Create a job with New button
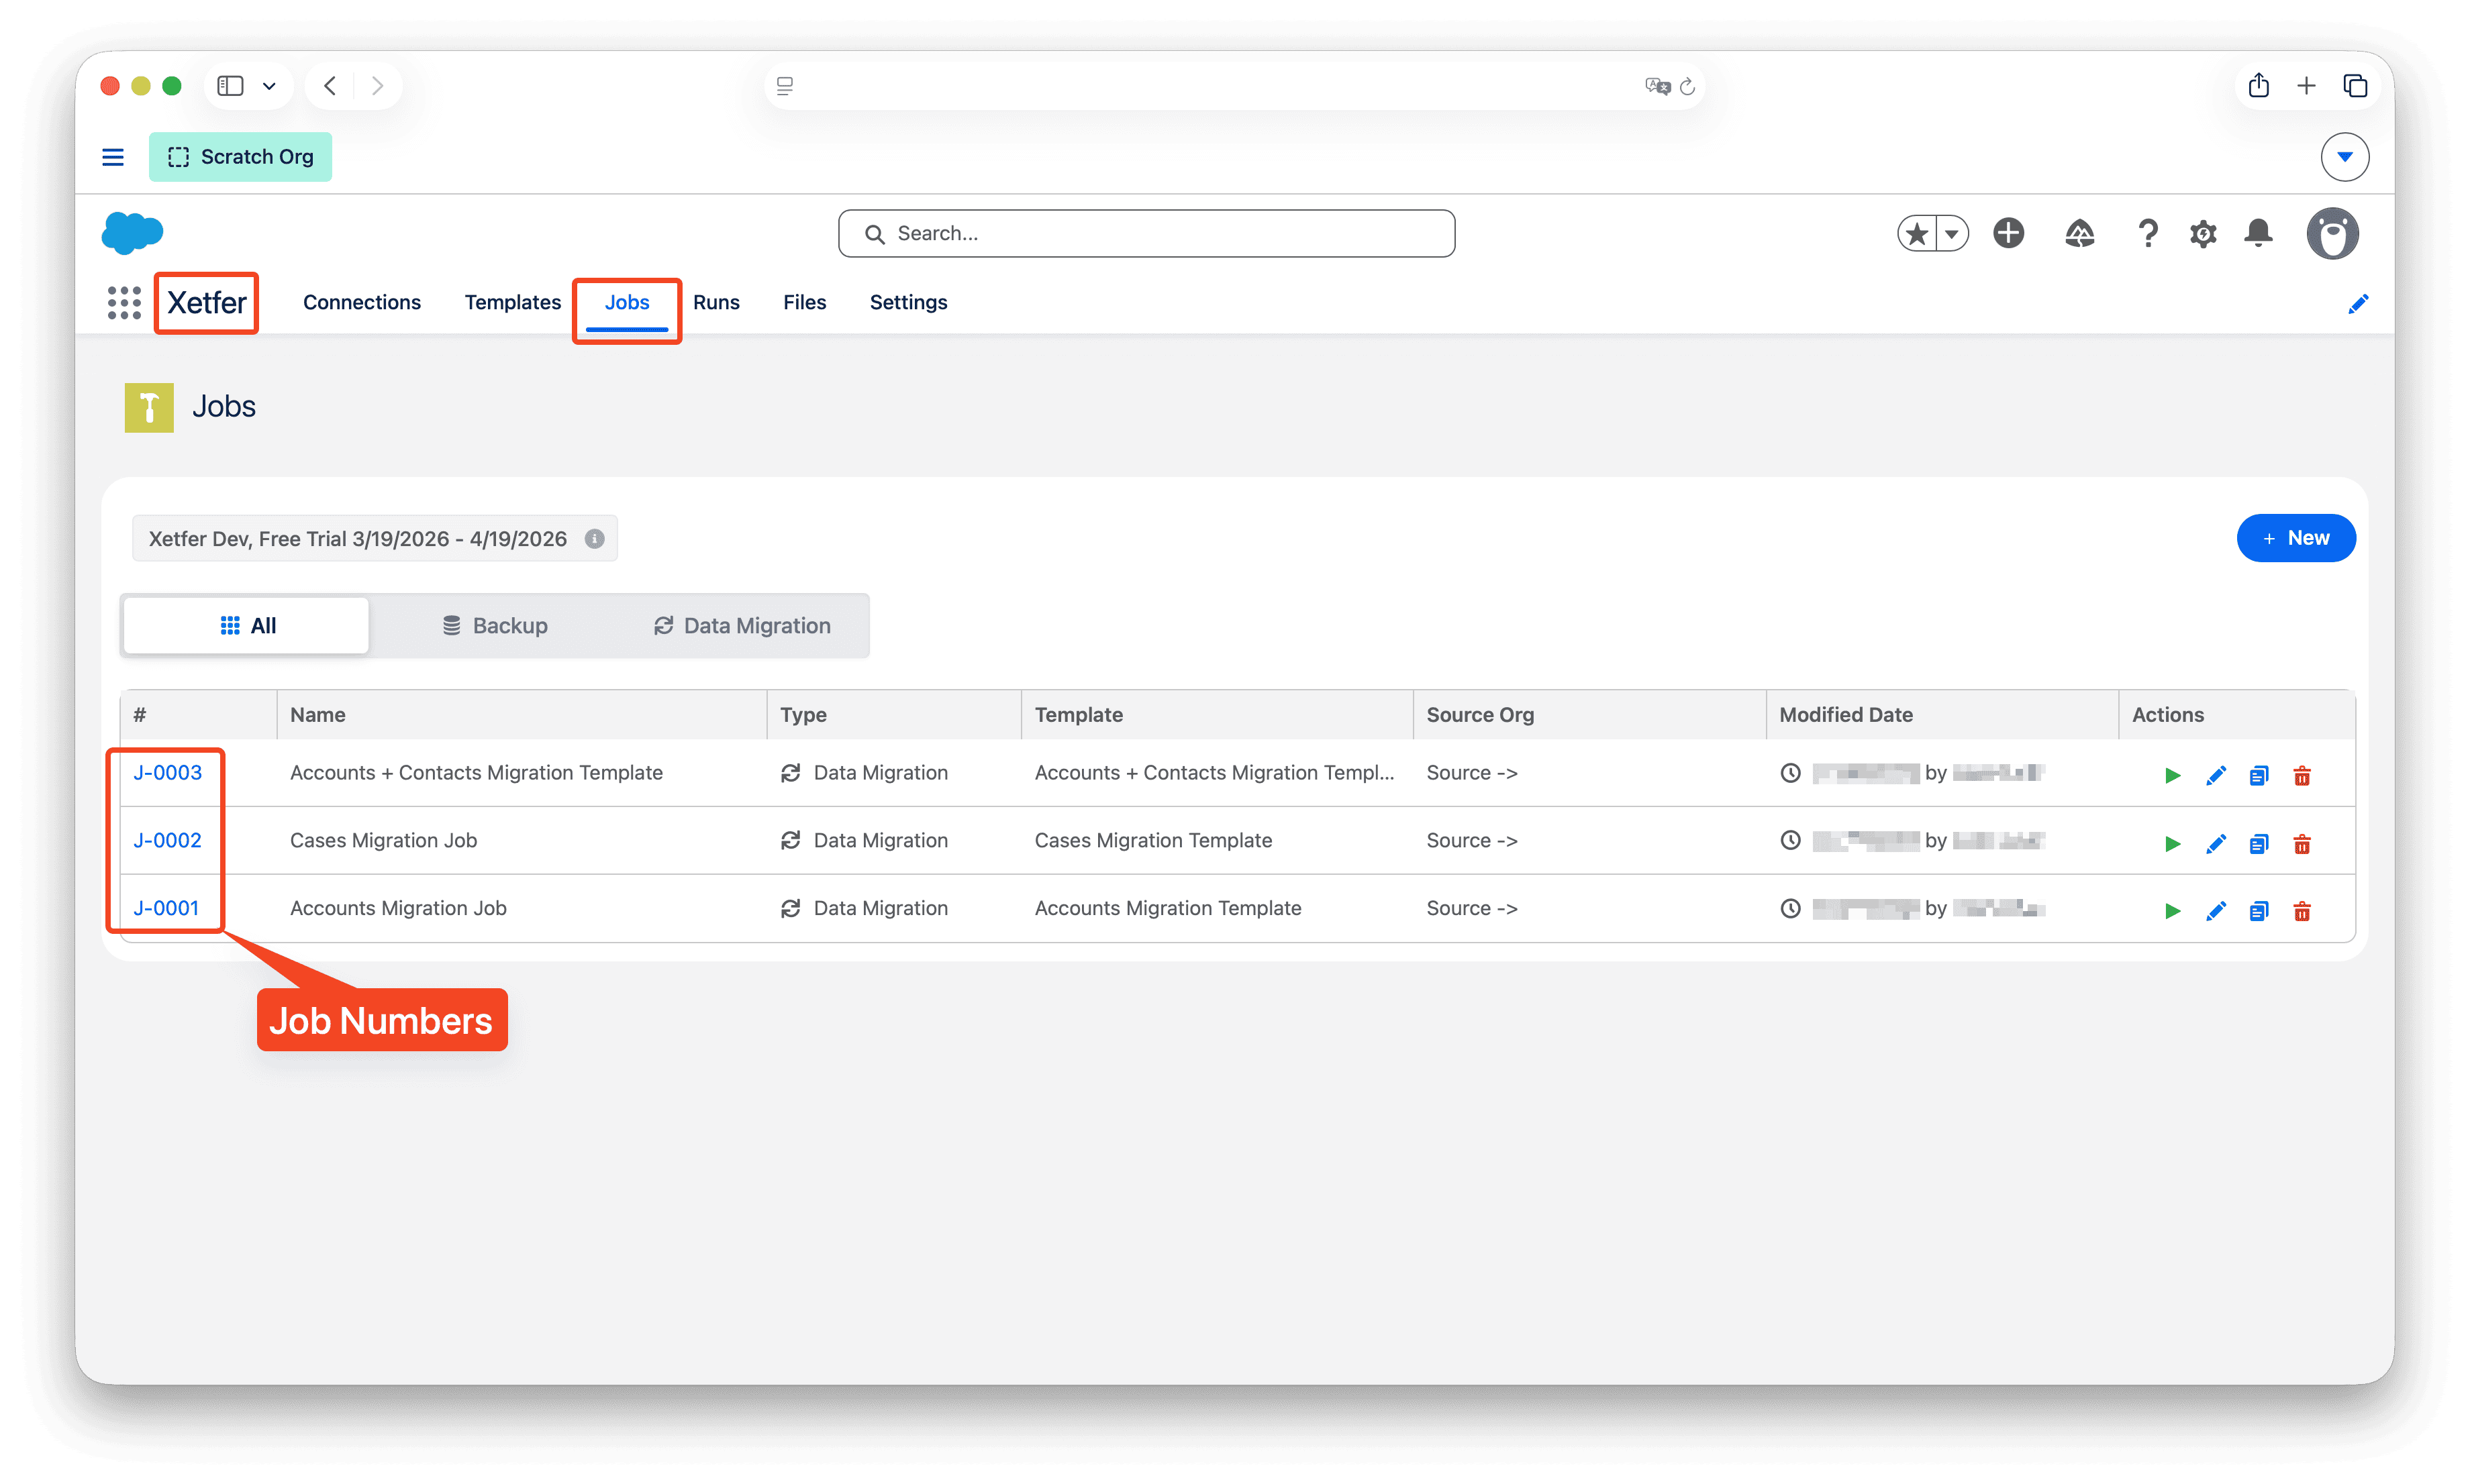This screenshot has height=1484, width=2470. pyautogui.click(x=2295, y=538)
